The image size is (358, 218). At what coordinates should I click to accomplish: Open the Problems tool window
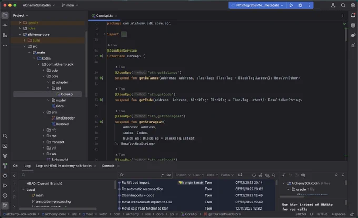pos(5,196)
